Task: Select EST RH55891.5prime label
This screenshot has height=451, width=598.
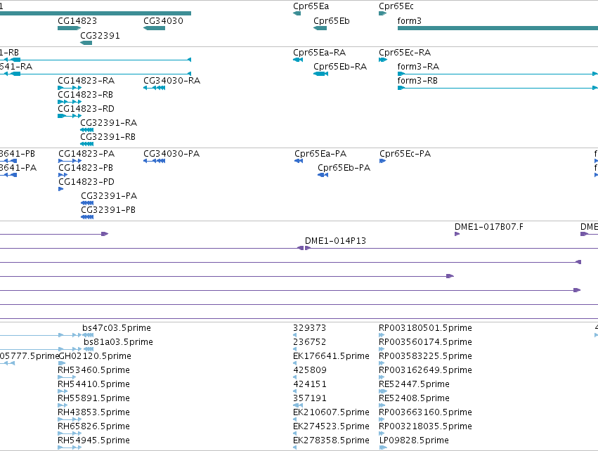Action: tap(94, 398)
